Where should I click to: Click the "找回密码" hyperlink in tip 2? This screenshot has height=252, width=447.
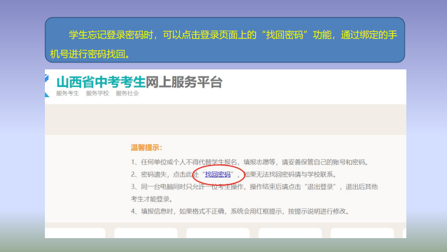[218, 175]
